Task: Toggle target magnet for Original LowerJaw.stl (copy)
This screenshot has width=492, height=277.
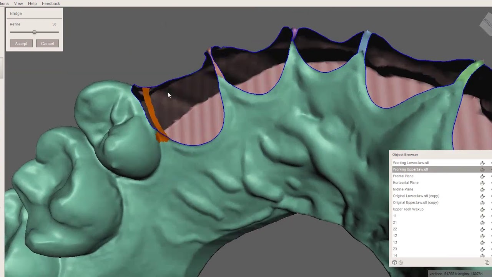Action: (482, 196)
